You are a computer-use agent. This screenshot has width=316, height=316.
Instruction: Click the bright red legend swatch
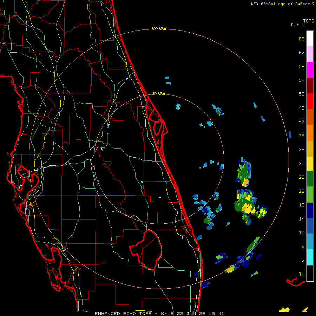pos(310,101)
